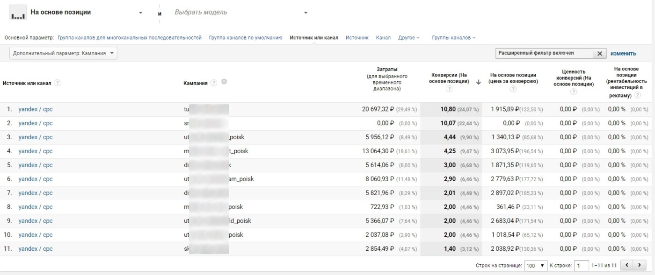This screenshot has width=655, height=275.
Task: Click the position-based model bar chart icon
Action: pos(18,13)
